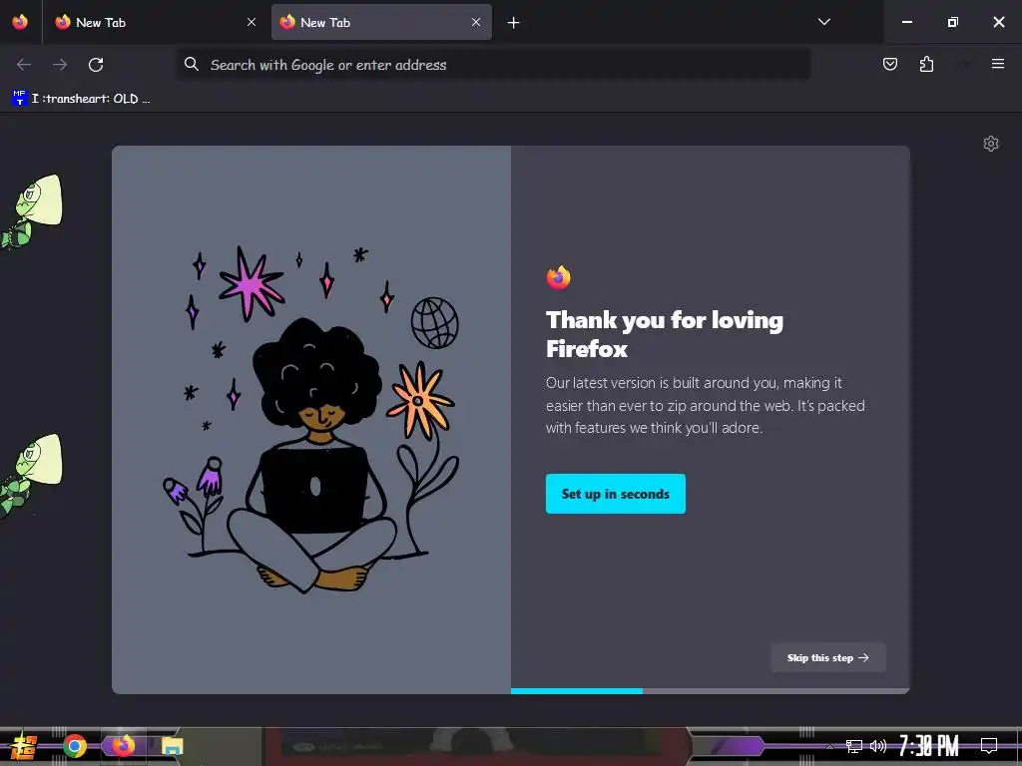Click the Firefox View icon in tab strip
Screen dimensions: 1022x766
pos(20,22)
